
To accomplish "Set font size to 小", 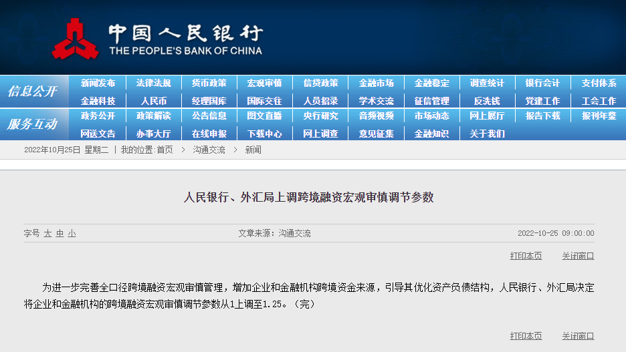I will pos(72,233).
